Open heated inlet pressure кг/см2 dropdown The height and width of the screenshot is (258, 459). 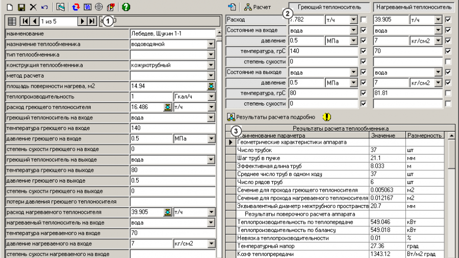click(438, 41)
